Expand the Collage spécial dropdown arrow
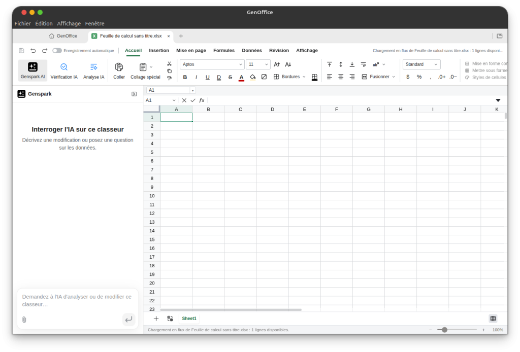520x352 pixels. [x=151, y=67]
